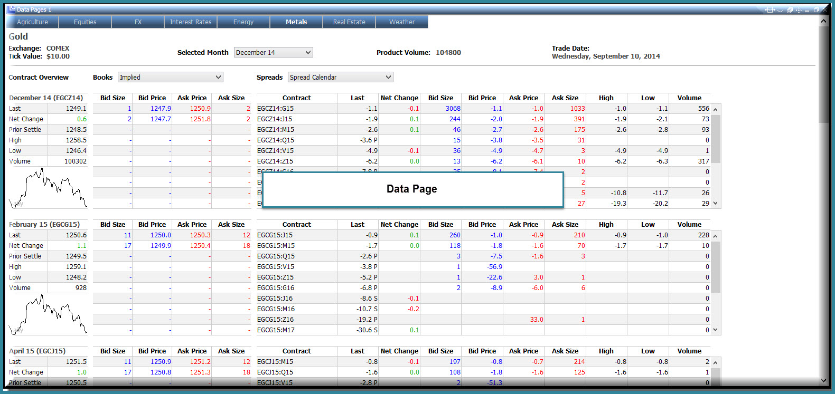Image resolution: width=835 pixels, height=394 pixels.
Task: Switch to the Energy tab
Action: [x=243, y=22]
